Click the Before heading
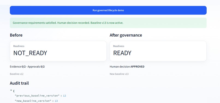The height and width of the screenshot is (103, 220). pos(16,35)
